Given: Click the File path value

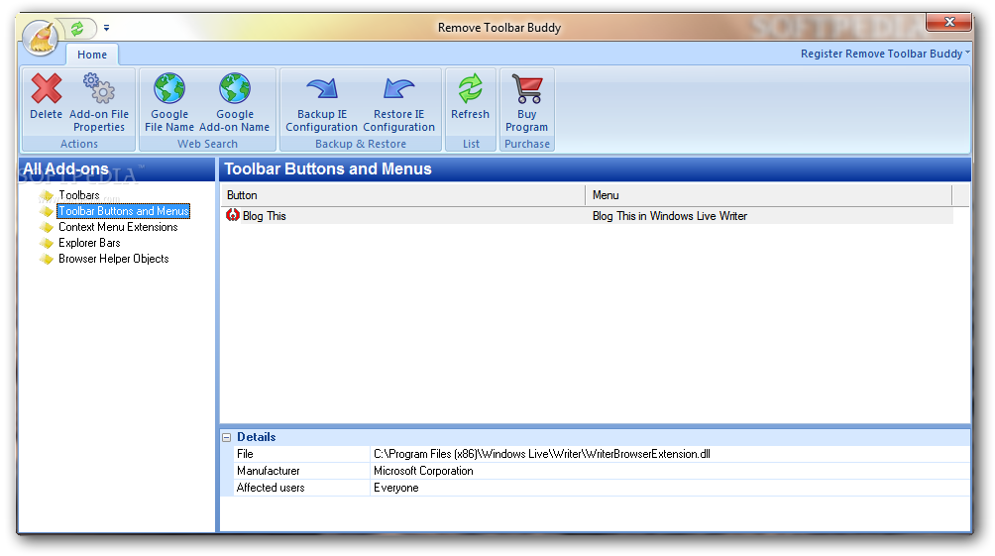Looking at the screenshot, I should click(542, 455).
